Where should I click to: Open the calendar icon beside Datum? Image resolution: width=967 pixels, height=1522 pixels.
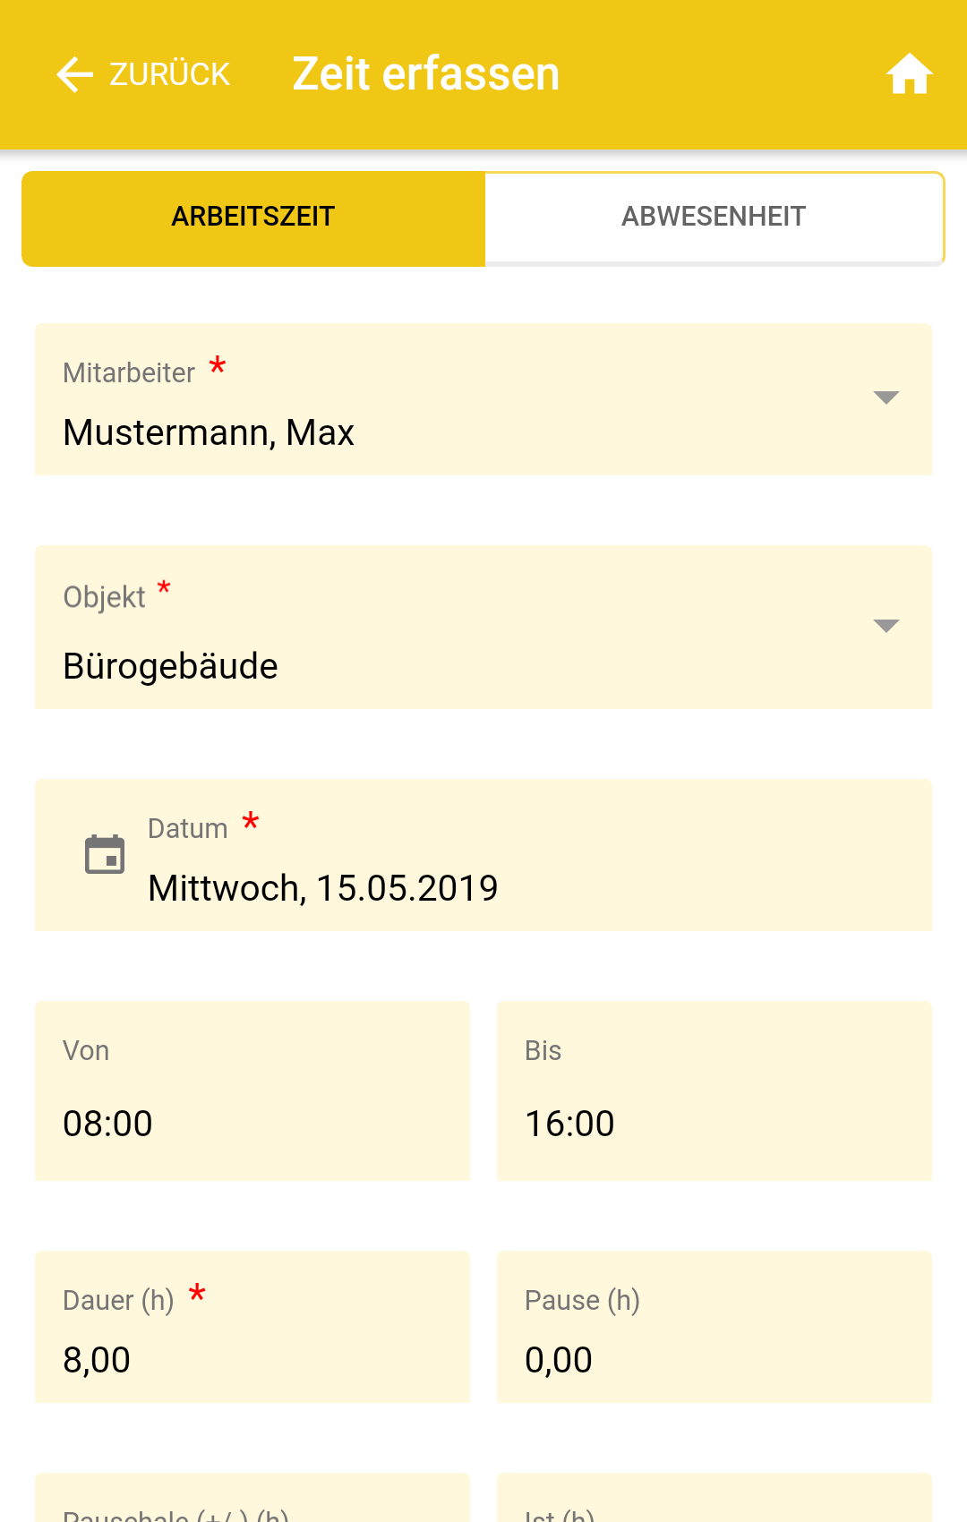point(105,854)
